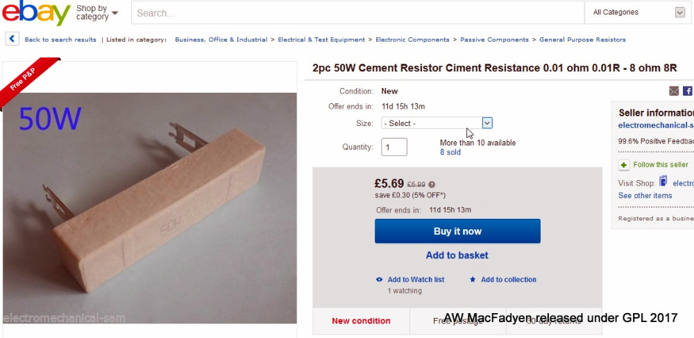Share listing on Facebook icon
694x338 pixels.
(688, 91)
